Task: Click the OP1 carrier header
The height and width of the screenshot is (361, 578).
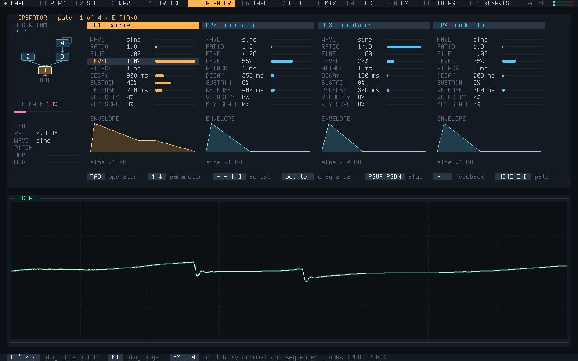Action: 143,25
